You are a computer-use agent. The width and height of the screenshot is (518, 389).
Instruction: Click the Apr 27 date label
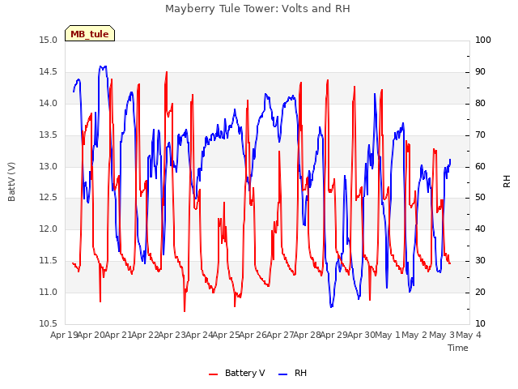(x=280, y=336)
